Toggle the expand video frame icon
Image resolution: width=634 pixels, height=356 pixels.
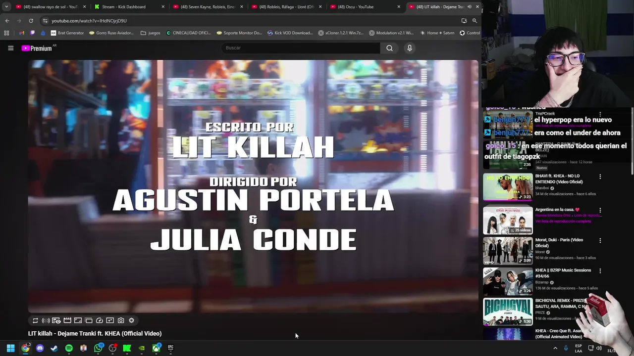[78, 320]
